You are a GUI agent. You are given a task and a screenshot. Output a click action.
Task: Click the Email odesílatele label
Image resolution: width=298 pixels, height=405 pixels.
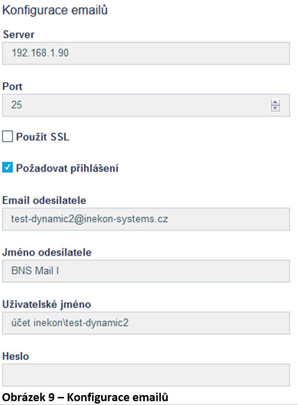pos(44,201)
